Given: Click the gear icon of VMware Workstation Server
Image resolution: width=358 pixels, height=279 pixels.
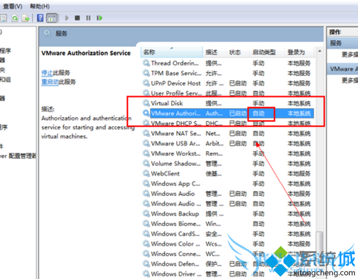Looking at the screenshot, I should (146, 153).
